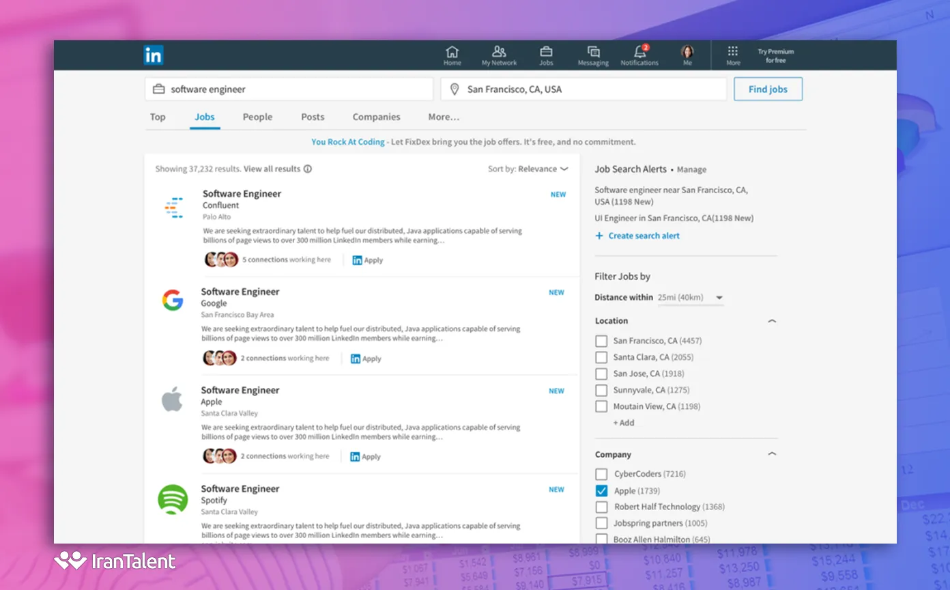Viewport: 950px width, 590px height.
Task: Click View all results link
Action: pos(272,169)
